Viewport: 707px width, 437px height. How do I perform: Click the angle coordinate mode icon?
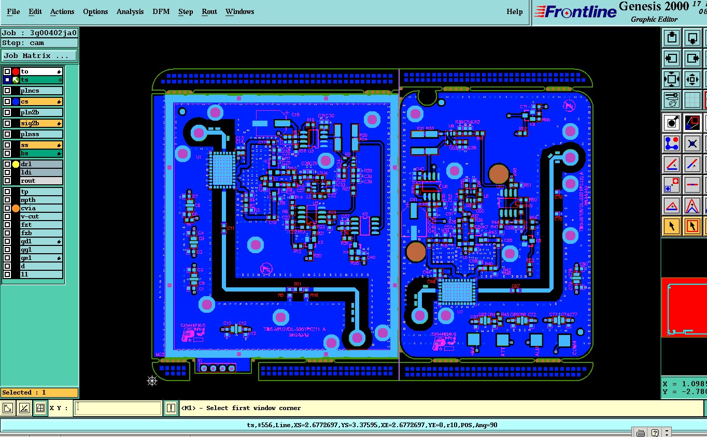pyautogui.click(x=24, y=409)
